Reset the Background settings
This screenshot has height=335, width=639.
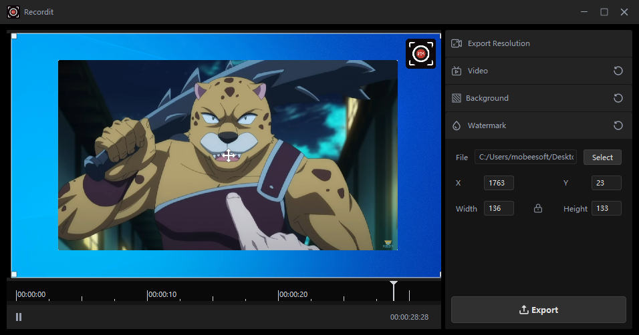(618, 98)
